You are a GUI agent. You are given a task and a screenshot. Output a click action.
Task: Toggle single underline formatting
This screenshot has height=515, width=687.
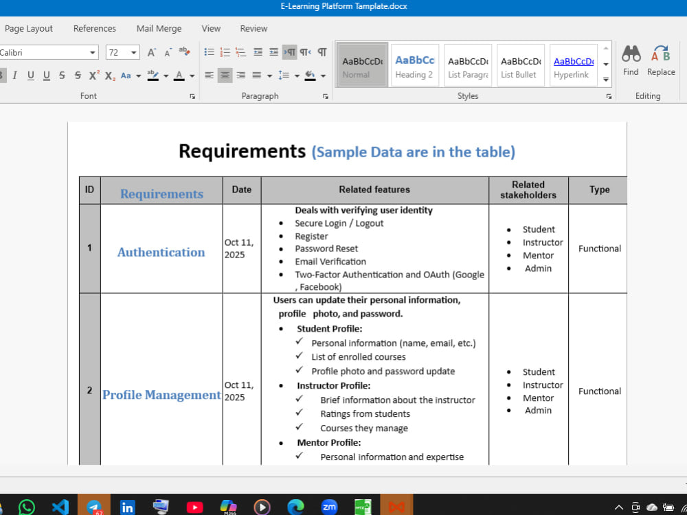31,76
